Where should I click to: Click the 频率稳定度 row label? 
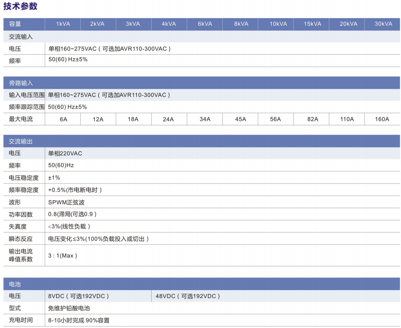coord(24,190)
